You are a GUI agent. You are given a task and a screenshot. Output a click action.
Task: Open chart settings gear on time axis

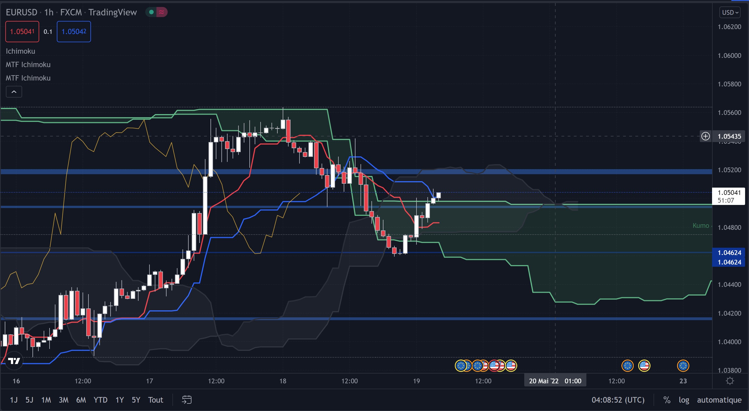pos(730,381)
